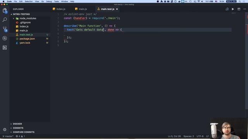Click the 'handler' identifier in code
This screenshot has width=248, height=139.
80,18
